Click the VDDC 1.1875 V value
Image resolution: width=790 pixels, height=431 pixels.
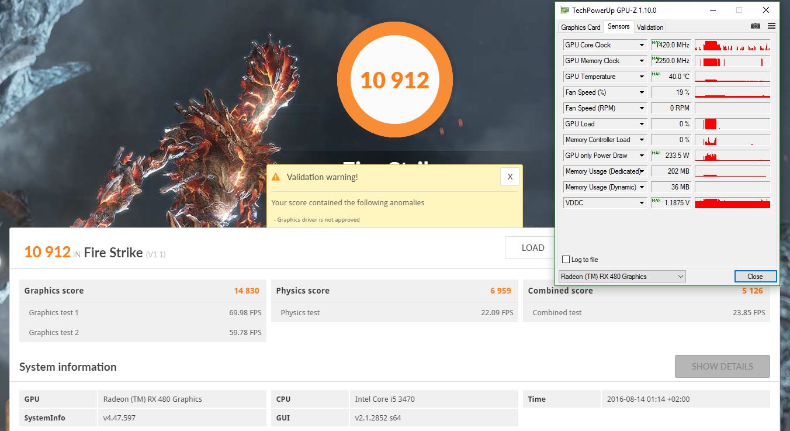pyautogui.click(x=671, y=203)
